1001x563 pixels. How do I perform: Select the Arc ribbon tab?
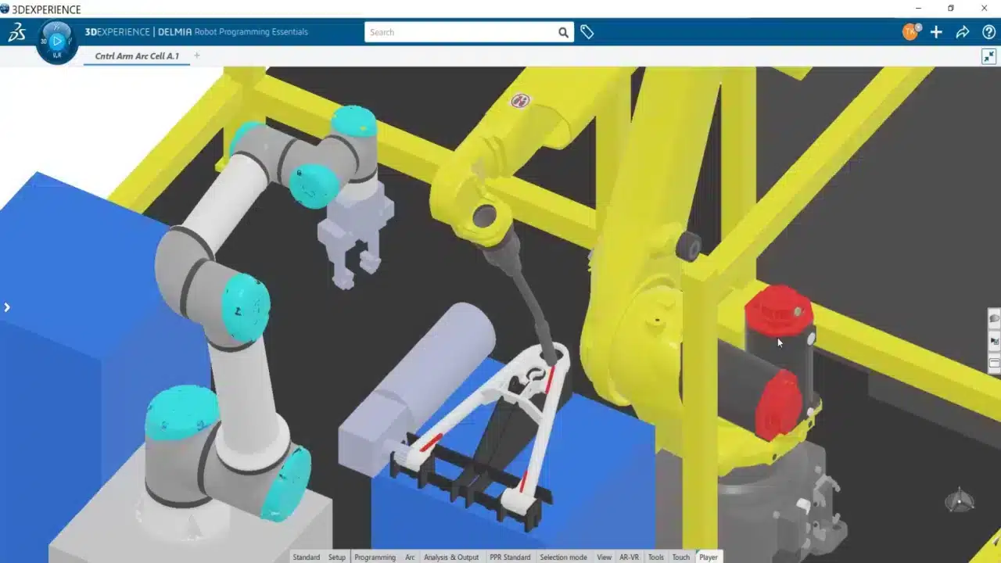(410, 557)
